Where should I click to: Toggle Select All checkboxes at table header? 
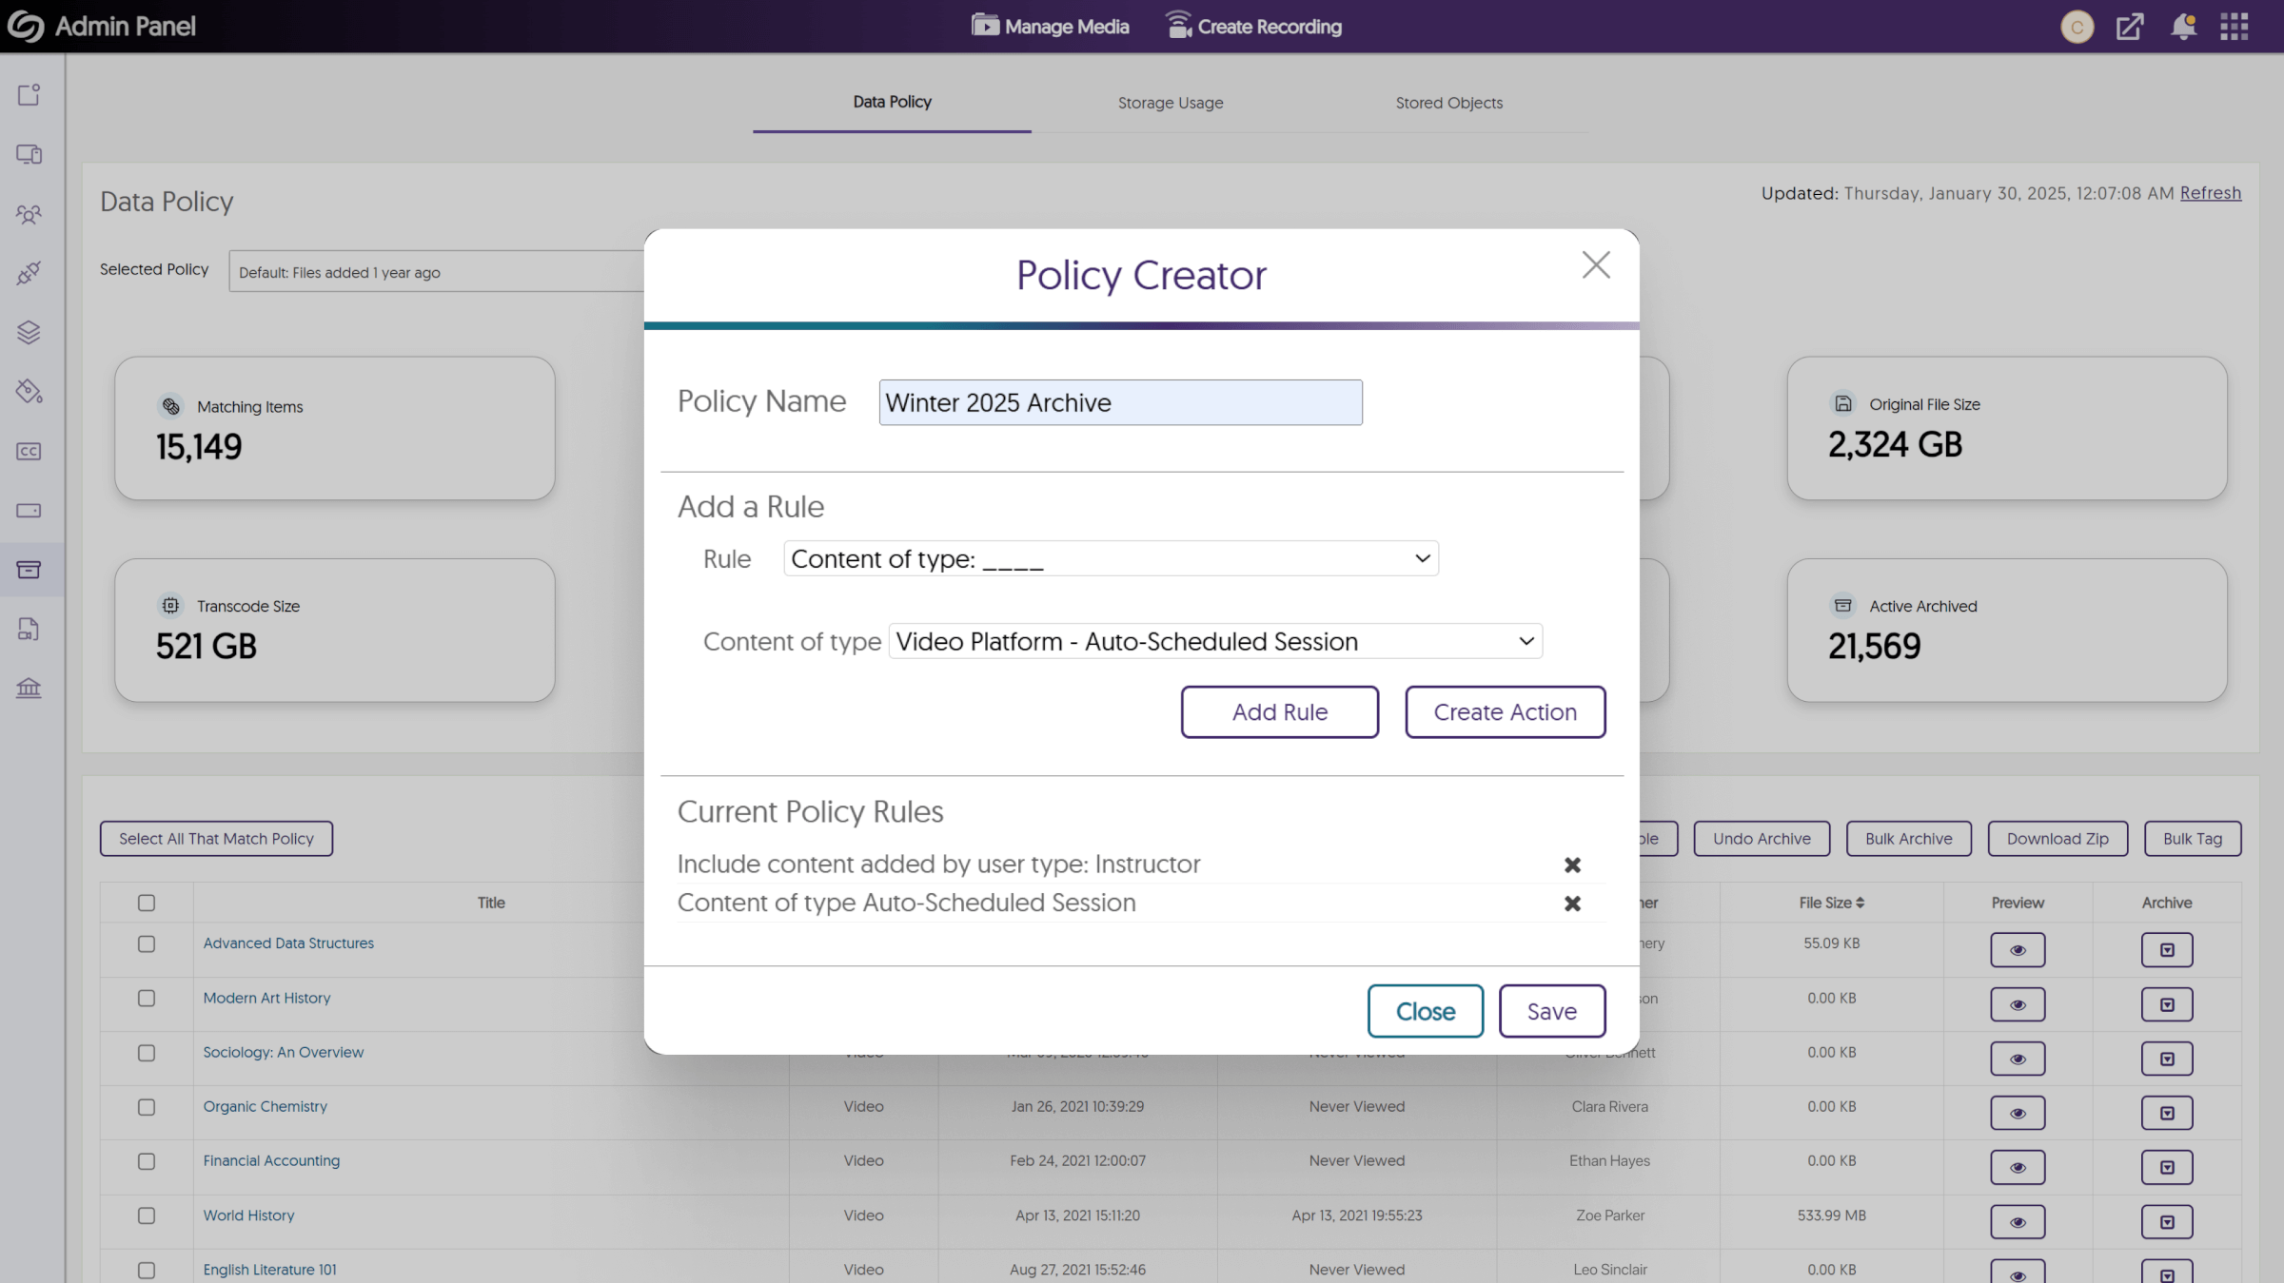(x=146, y=902)
